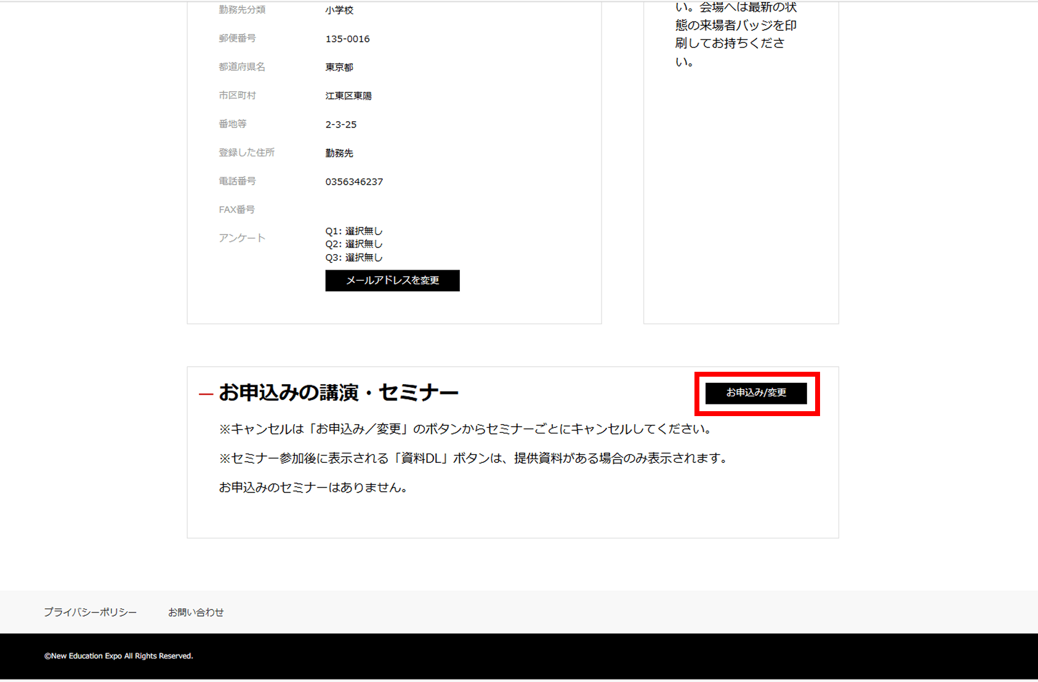
Task: Click the FAX番号 field label
Action: tap(236, 209)
